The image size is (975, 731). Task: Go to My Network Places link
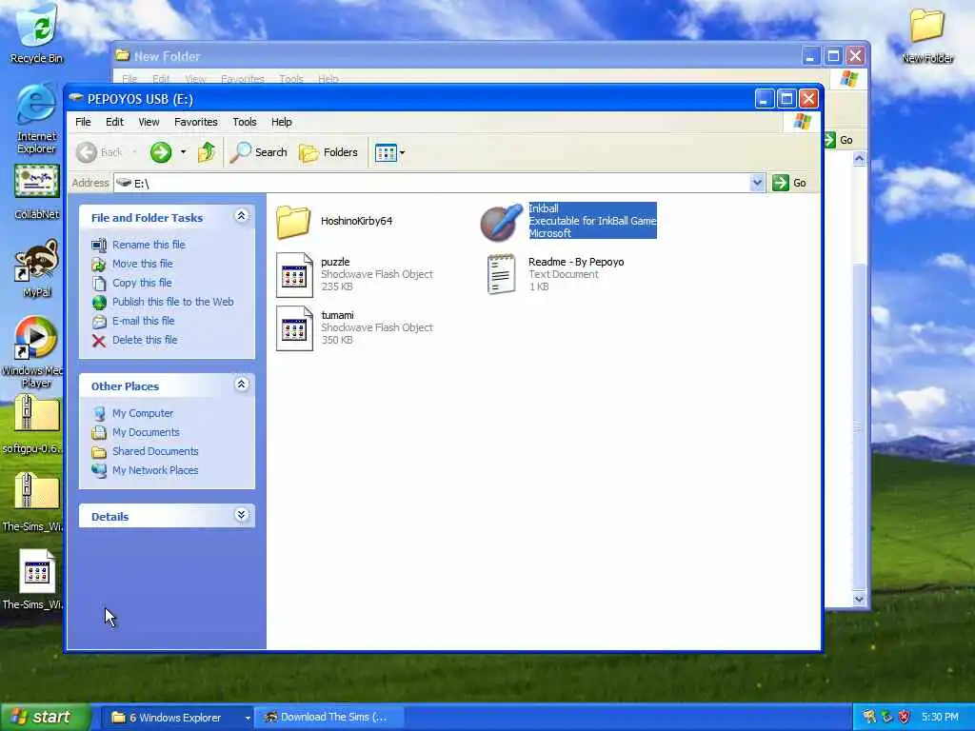[x=155, y=470]
